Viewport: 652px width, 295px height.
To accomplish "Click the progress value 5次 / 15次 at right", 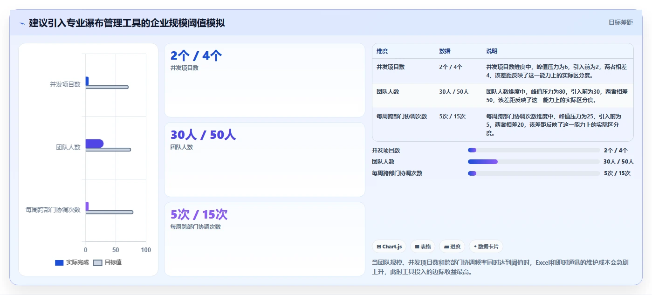I will 617,173.
